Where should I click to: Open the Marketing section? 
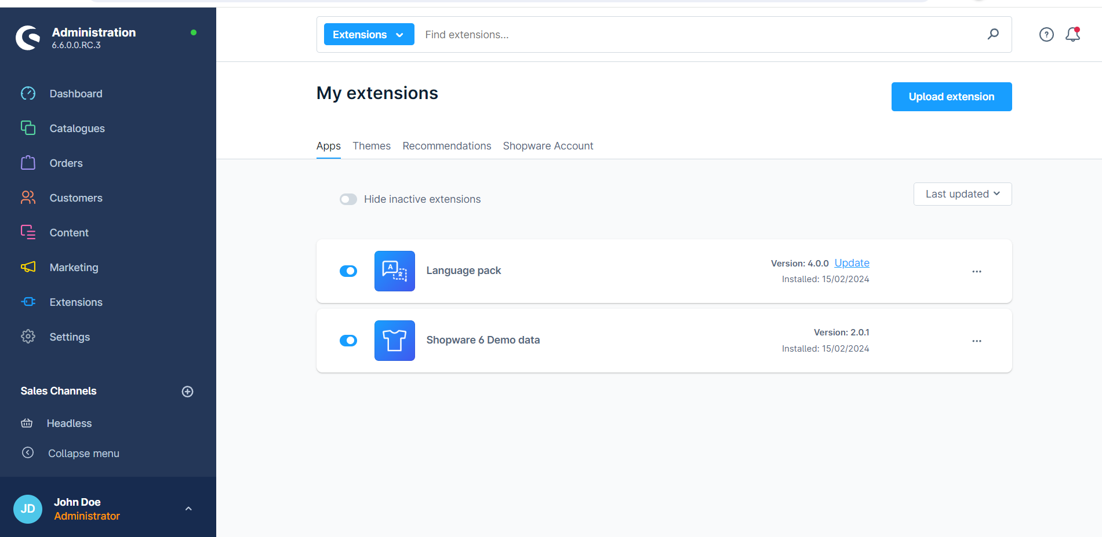click(x=74, y=267)
